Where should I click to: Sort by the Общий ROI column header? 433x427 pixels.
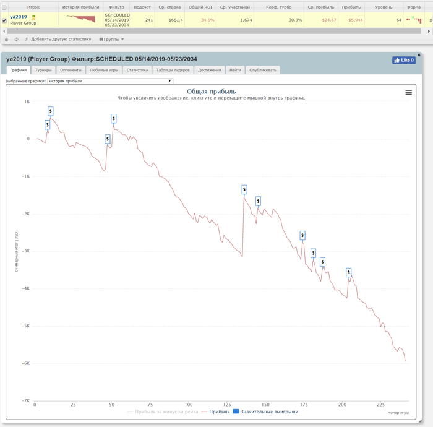click(200, 7)
